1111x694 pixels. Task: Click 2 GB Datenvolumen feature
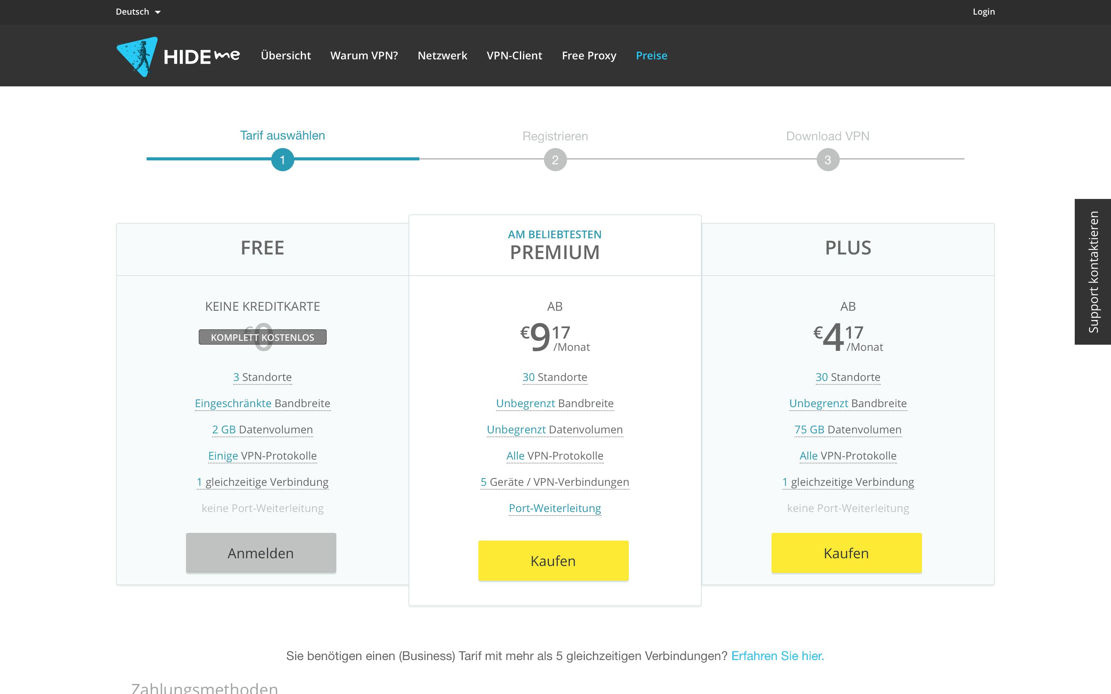(x=262, y=430)
